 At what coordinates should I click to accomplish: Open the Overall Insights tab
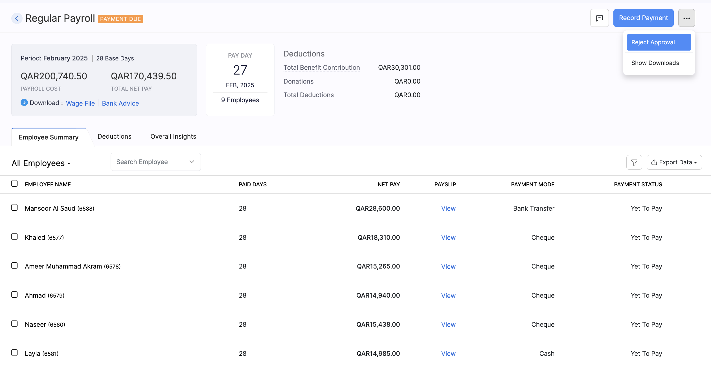(173, 136)
